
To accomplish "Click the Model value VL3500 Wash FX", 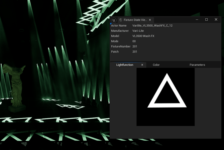I will (143, 36).
